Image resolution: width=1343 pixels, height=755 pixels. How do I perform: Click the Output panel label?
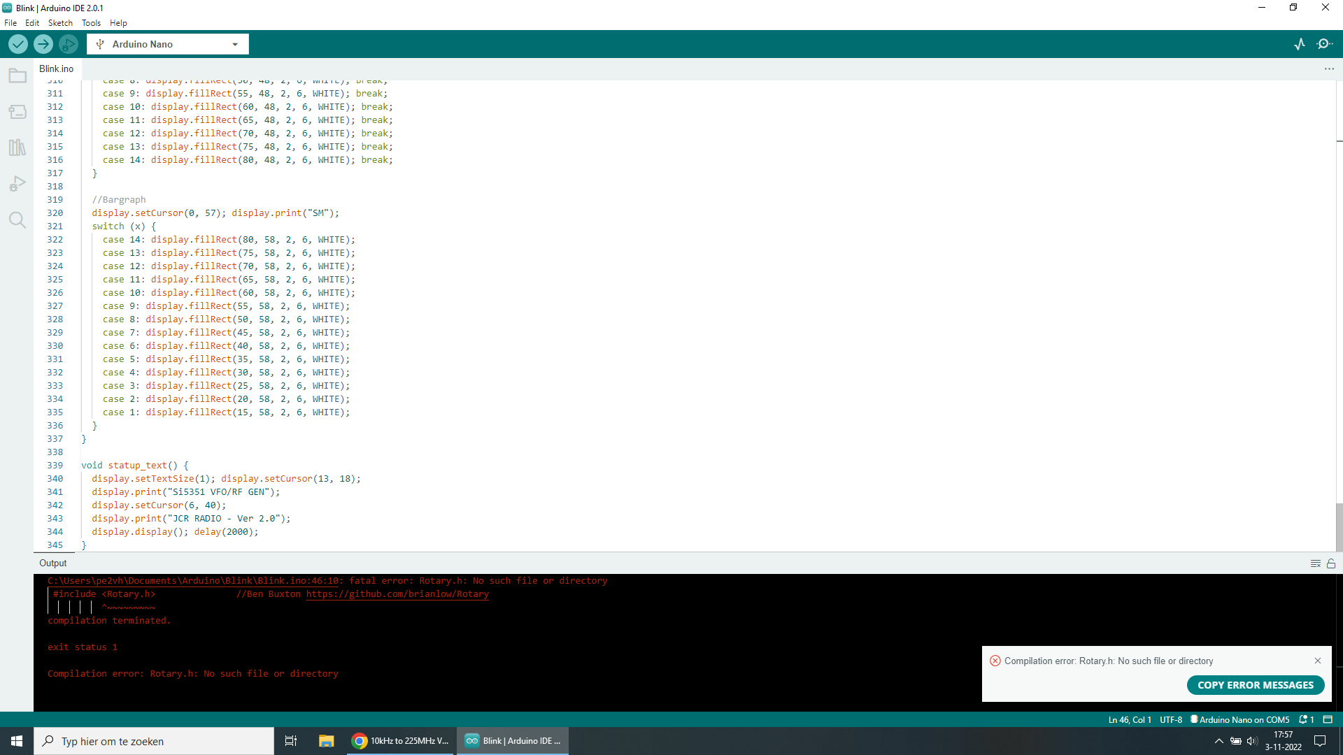pos(53,563)
